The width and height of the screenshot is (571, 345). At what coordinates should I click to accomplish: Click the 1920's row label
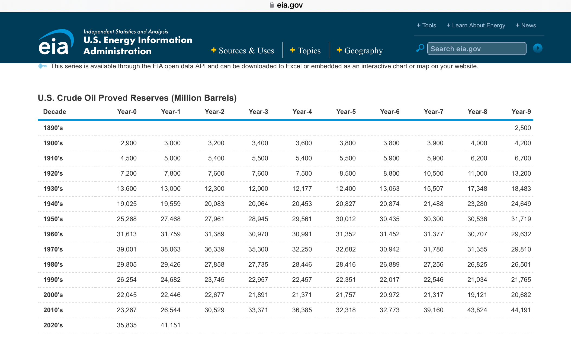point(53,173)
